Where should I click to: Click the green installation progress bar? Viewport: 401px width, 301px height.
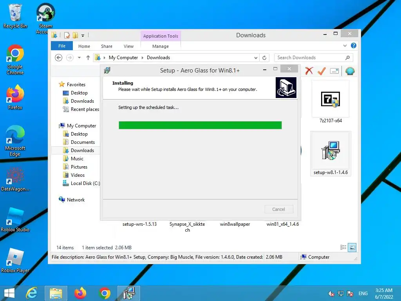(x=200, y=125)
